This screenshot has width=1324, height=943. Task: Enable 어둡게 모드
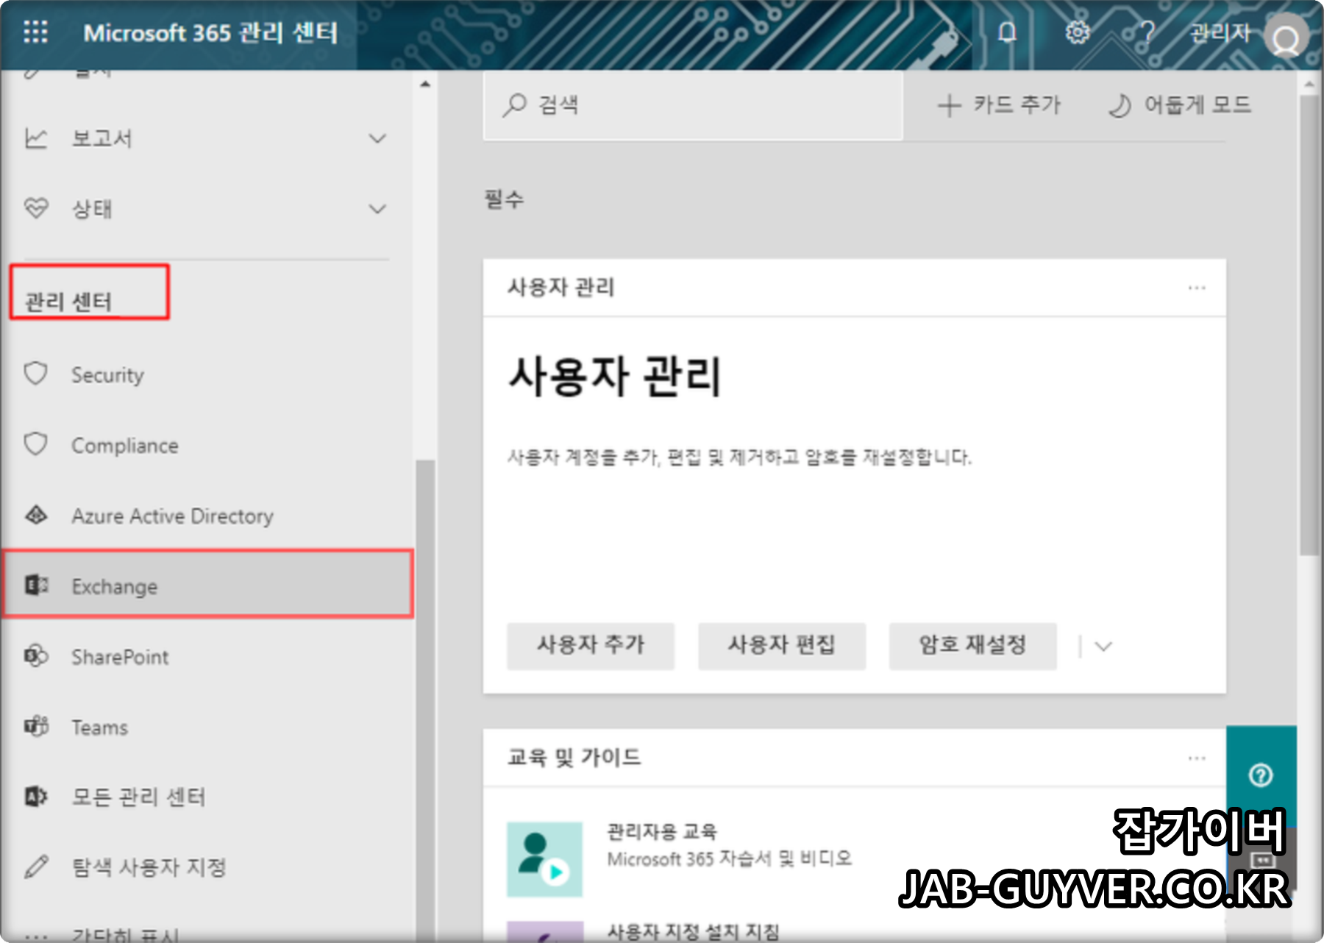pyautogui.click(x=1180, y=105)
